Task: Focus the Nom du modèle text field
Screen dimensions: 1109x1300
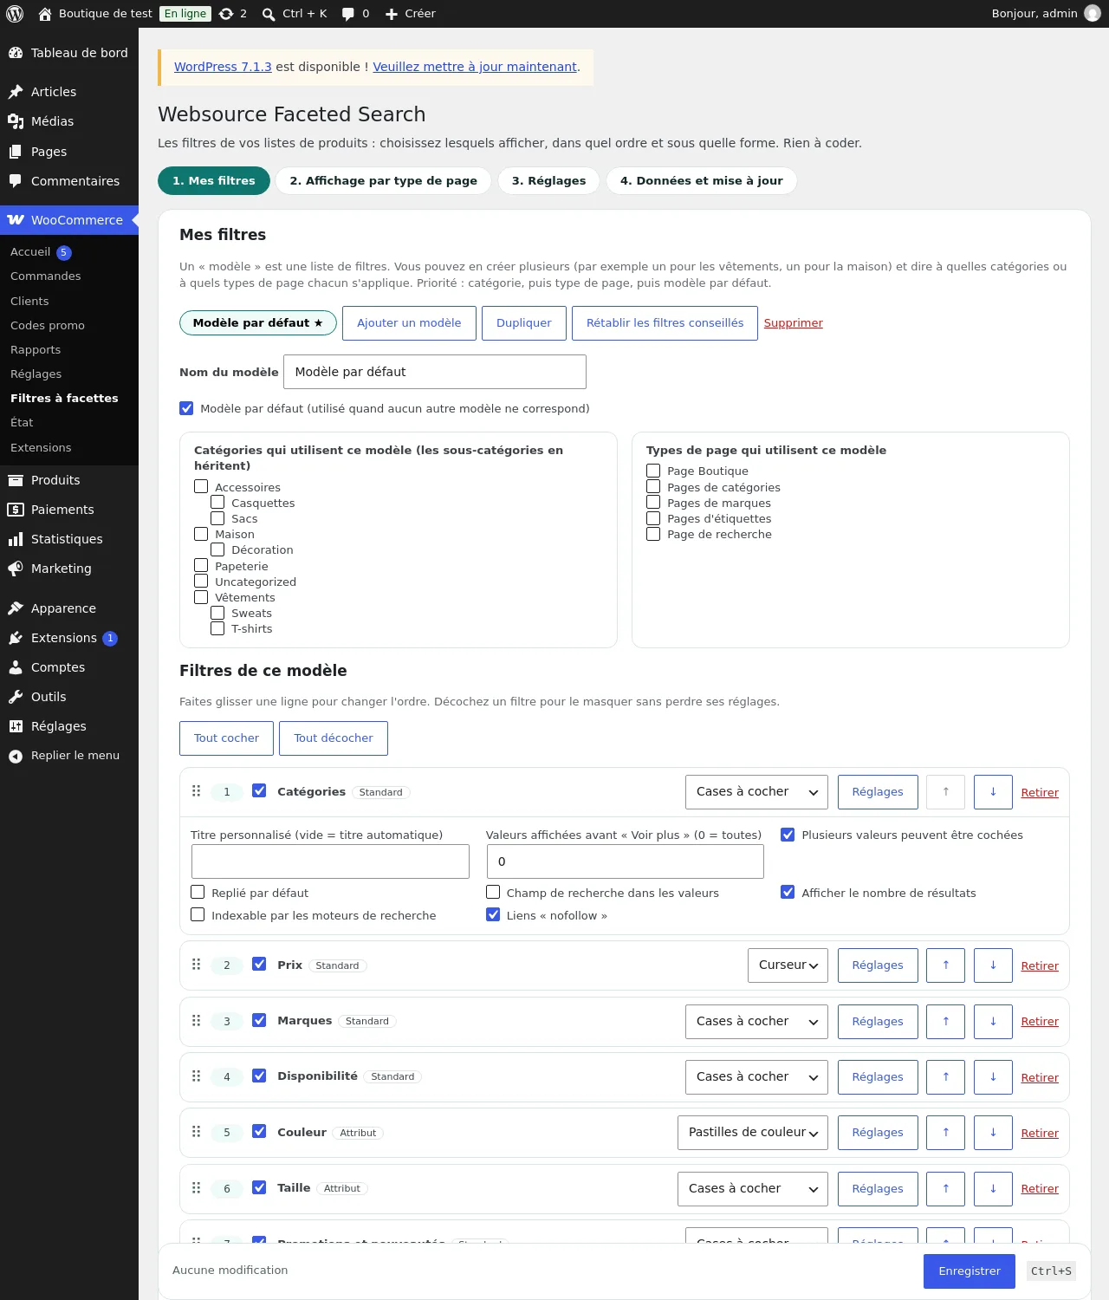Action: click(x=435, y=372)
